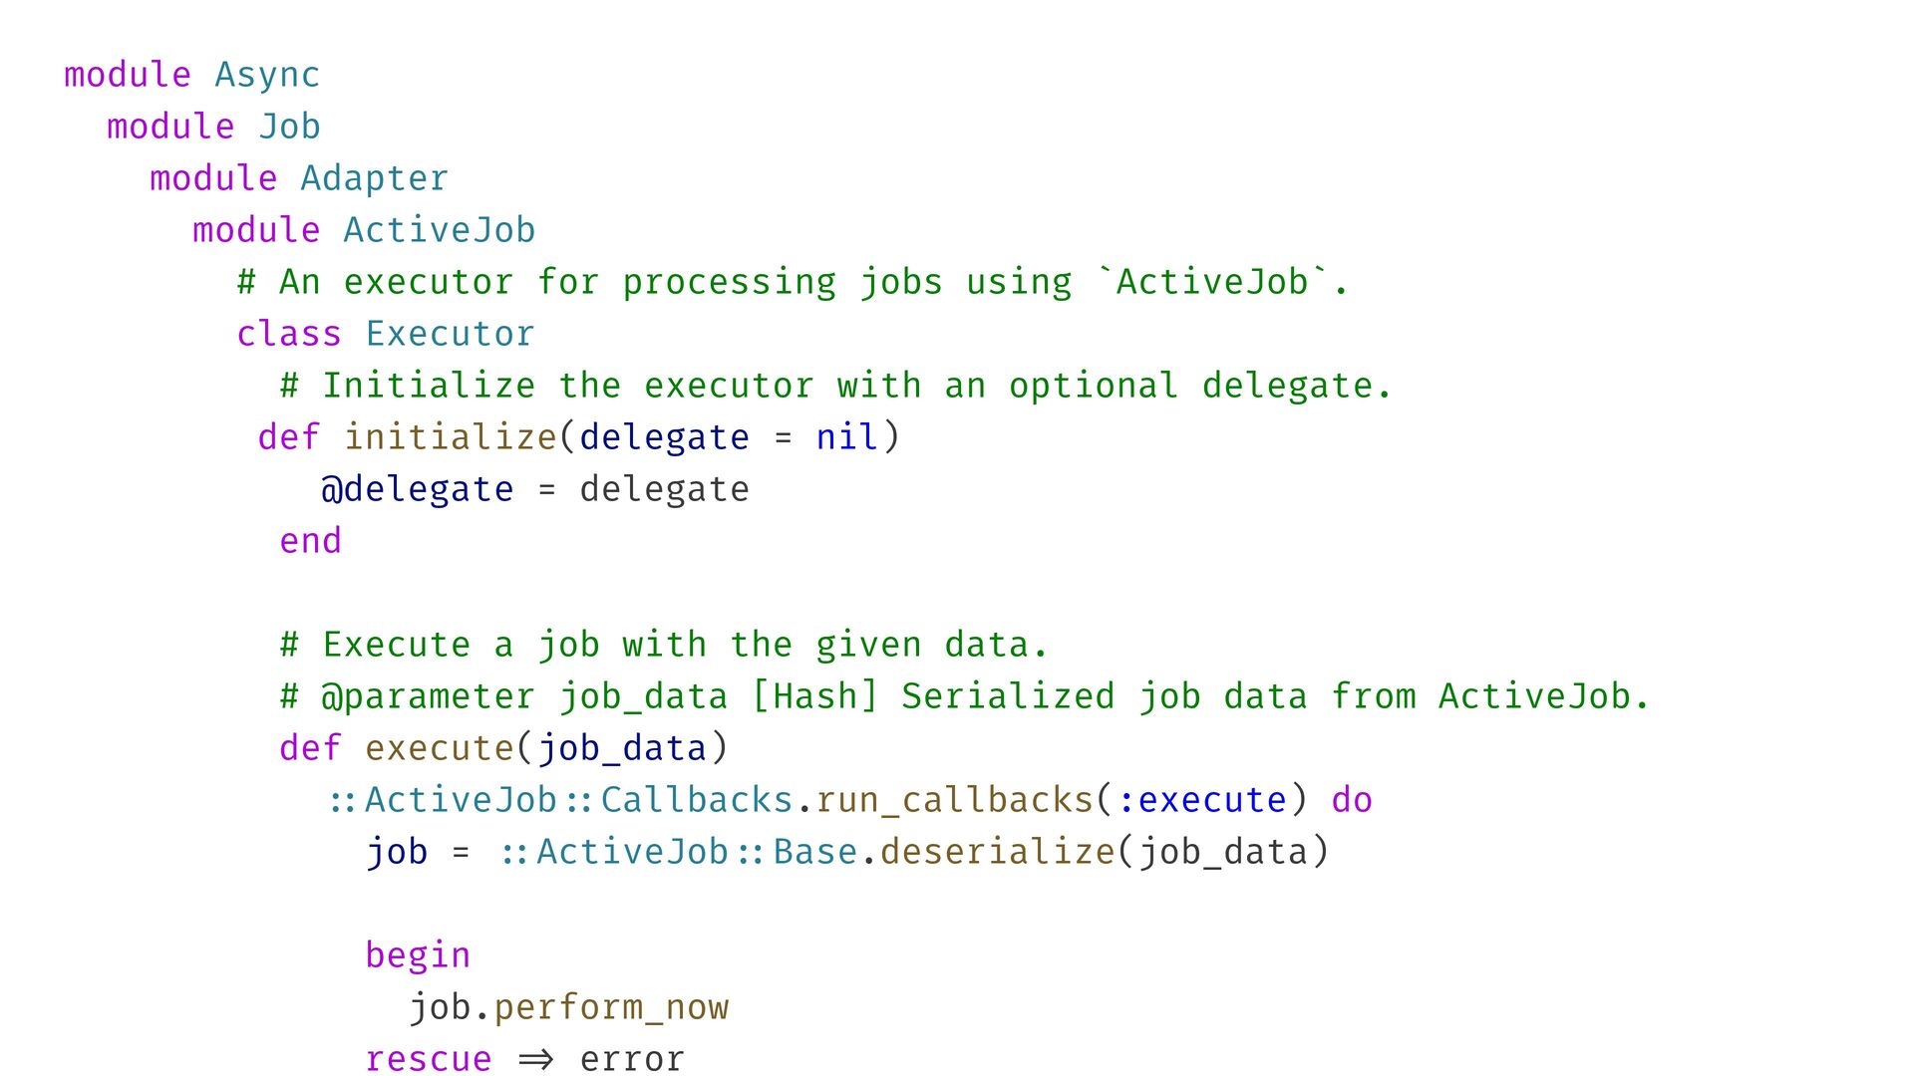Click the 'nil' default value
The height and width of the screenshot is (1076, 1914).
(x=846, y=438)
